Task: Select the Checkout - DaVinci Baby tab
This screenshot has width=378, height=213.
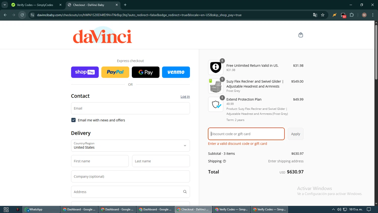Action: pyautogui.click(x=89, y=5)
